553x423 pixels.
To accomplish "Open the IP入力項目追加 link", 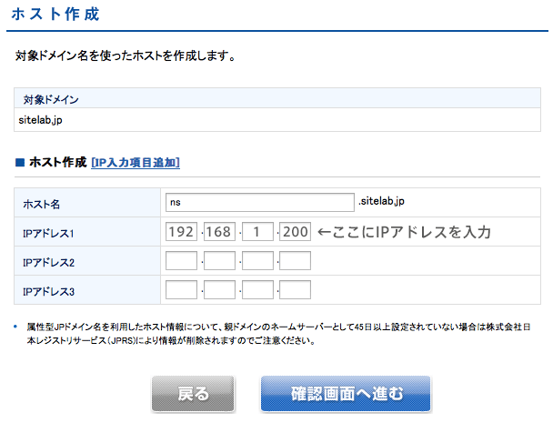I will [x=136, y=163].
